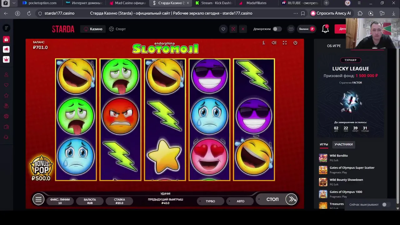
Task: Click the Bonus Pop ₽500.0 badge
Action: [x=41, y=168]
